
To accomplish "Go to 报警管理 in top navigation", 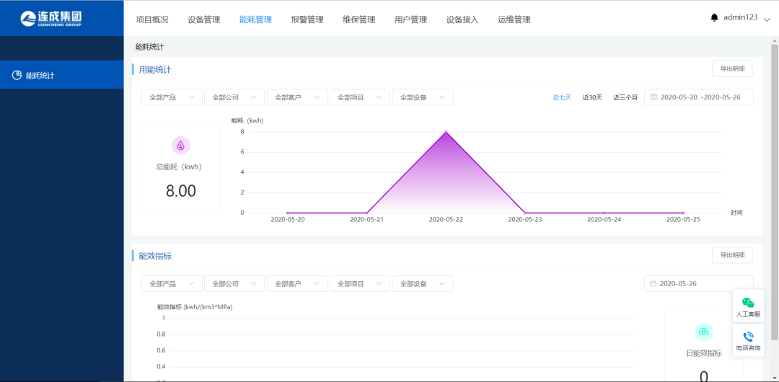I will [x=307, y=19].
